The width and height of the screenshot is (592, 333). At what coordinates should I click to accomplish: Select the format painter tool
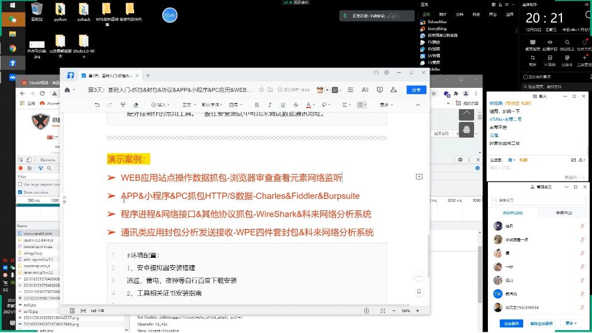coord(123,105)
